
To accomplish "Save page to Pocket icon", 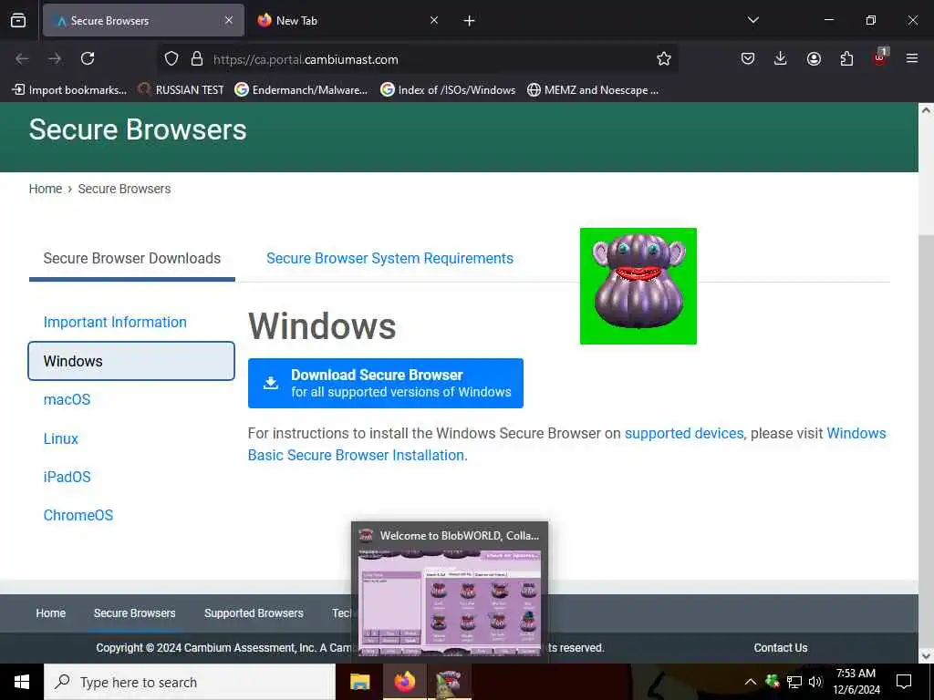I will click(x=748, y=58).
